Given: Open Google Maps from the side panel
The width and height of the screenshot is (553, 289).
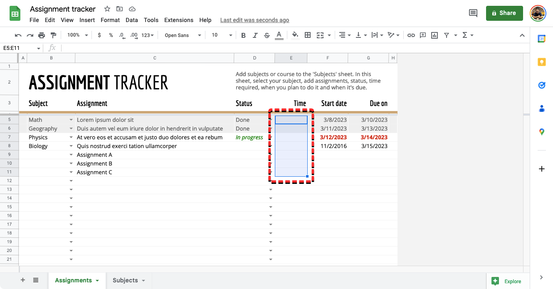Looking at the screenshot, I should (x=541, y=132).
